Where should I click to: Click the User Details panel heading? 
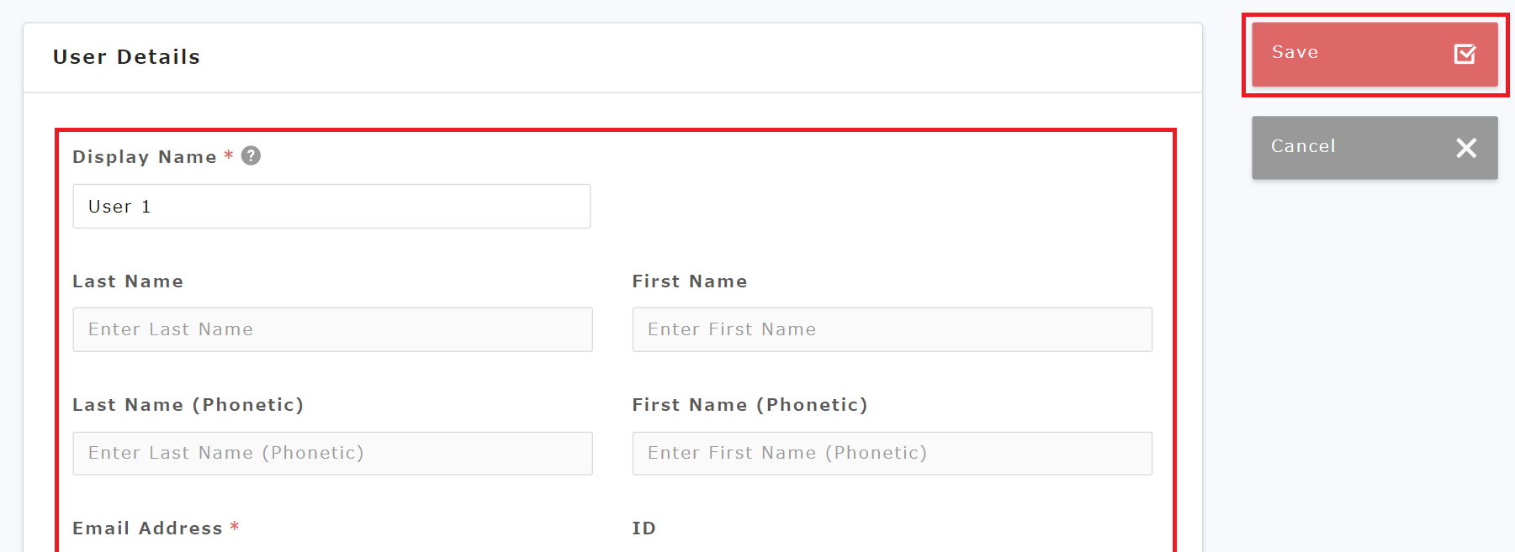(127, 57)
